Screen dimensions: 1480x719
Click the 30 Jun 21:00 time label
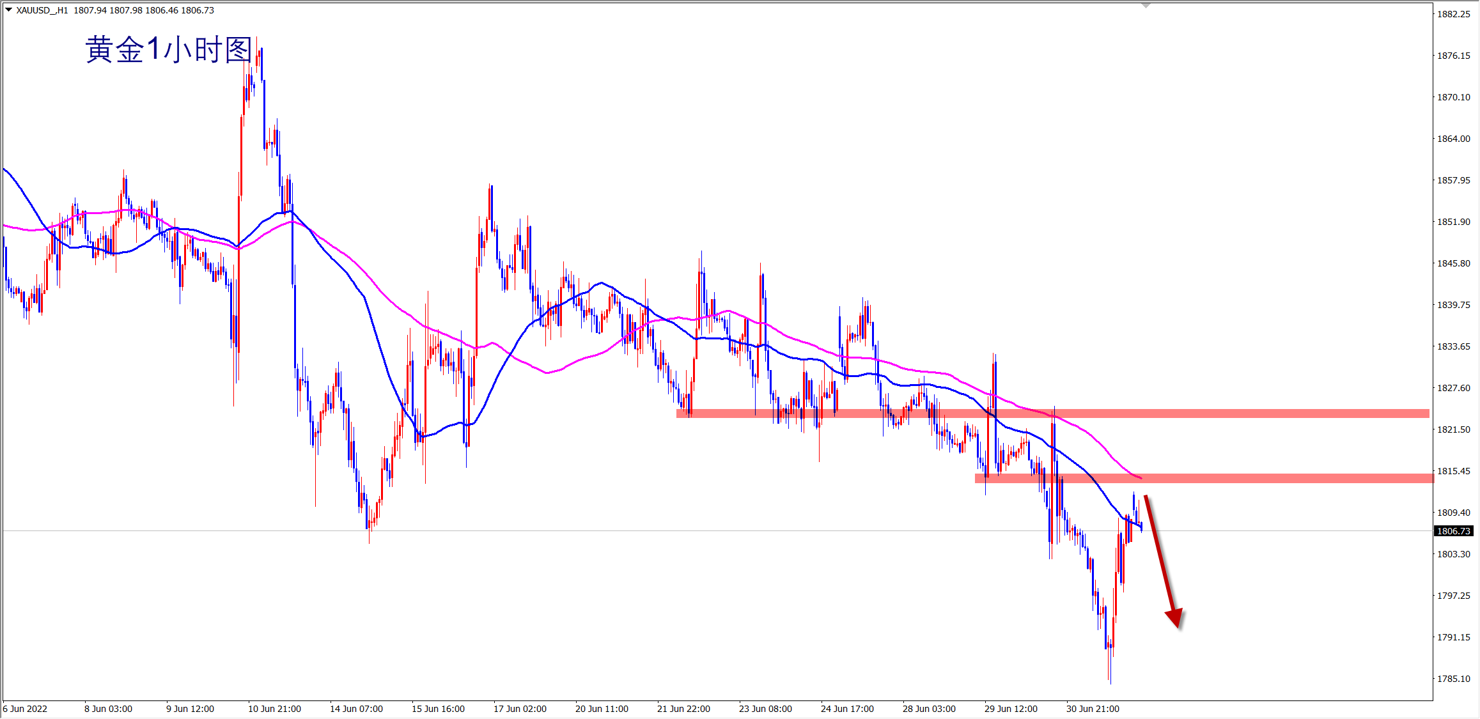1093,709
